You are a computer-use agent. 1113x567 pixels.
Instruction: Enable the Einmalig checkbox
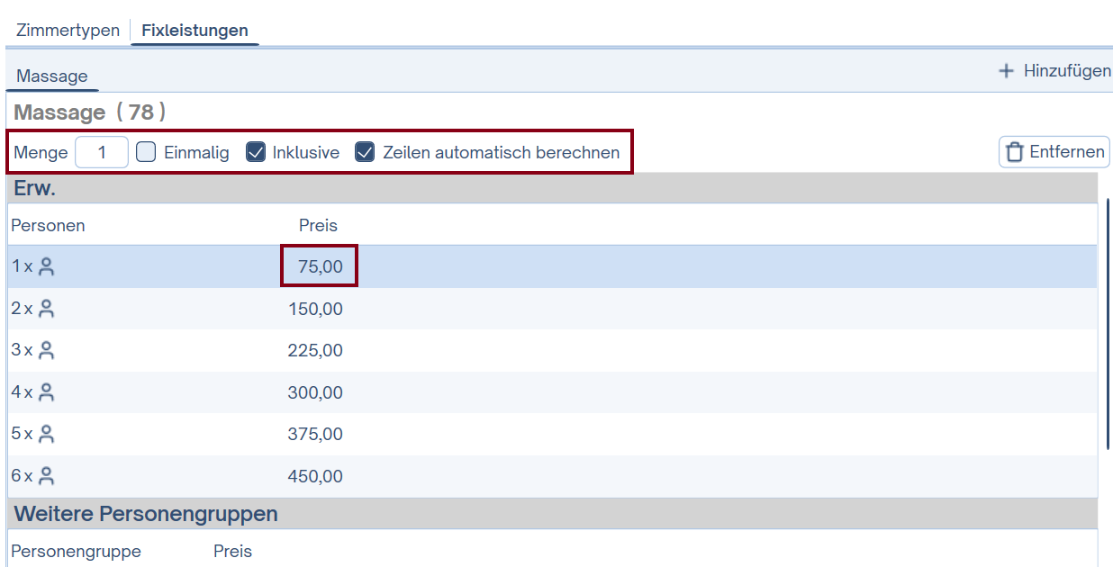point(146,152)
